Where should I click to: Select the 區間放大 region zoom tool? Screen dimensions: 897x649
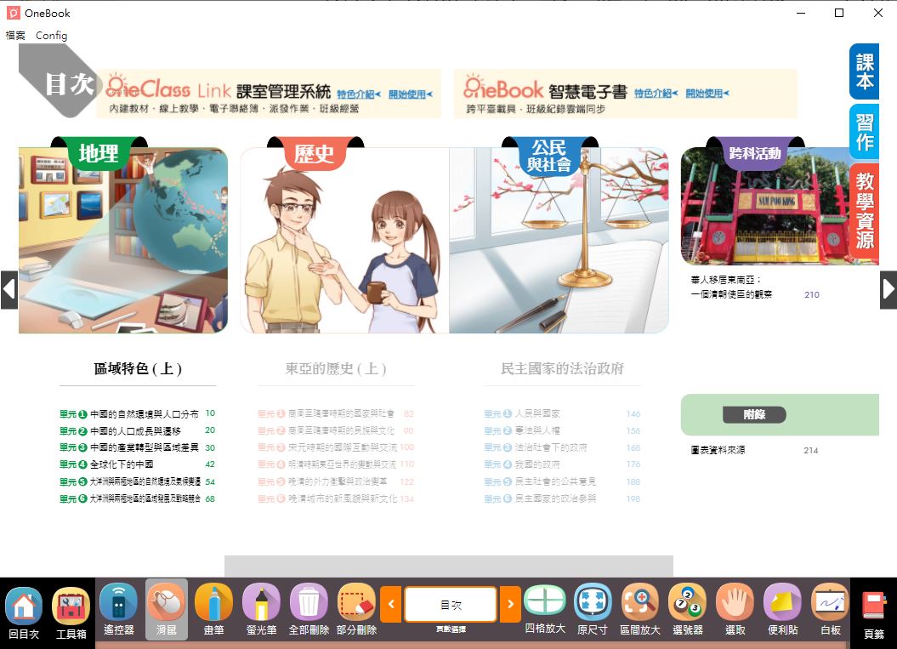click(x=640, y=610)
